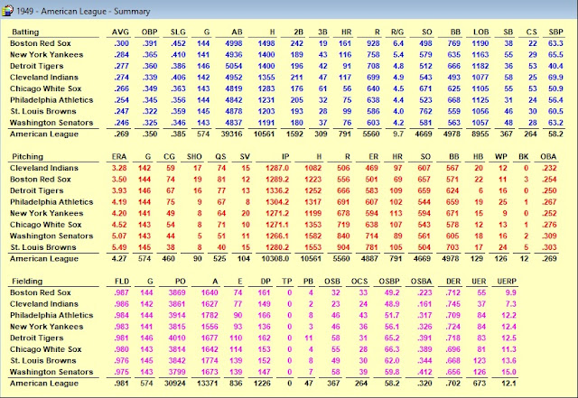Select Washington Senators in Fielding table
Image resolution: width=578 pixels, height=398 pixels.
[51, 372]
